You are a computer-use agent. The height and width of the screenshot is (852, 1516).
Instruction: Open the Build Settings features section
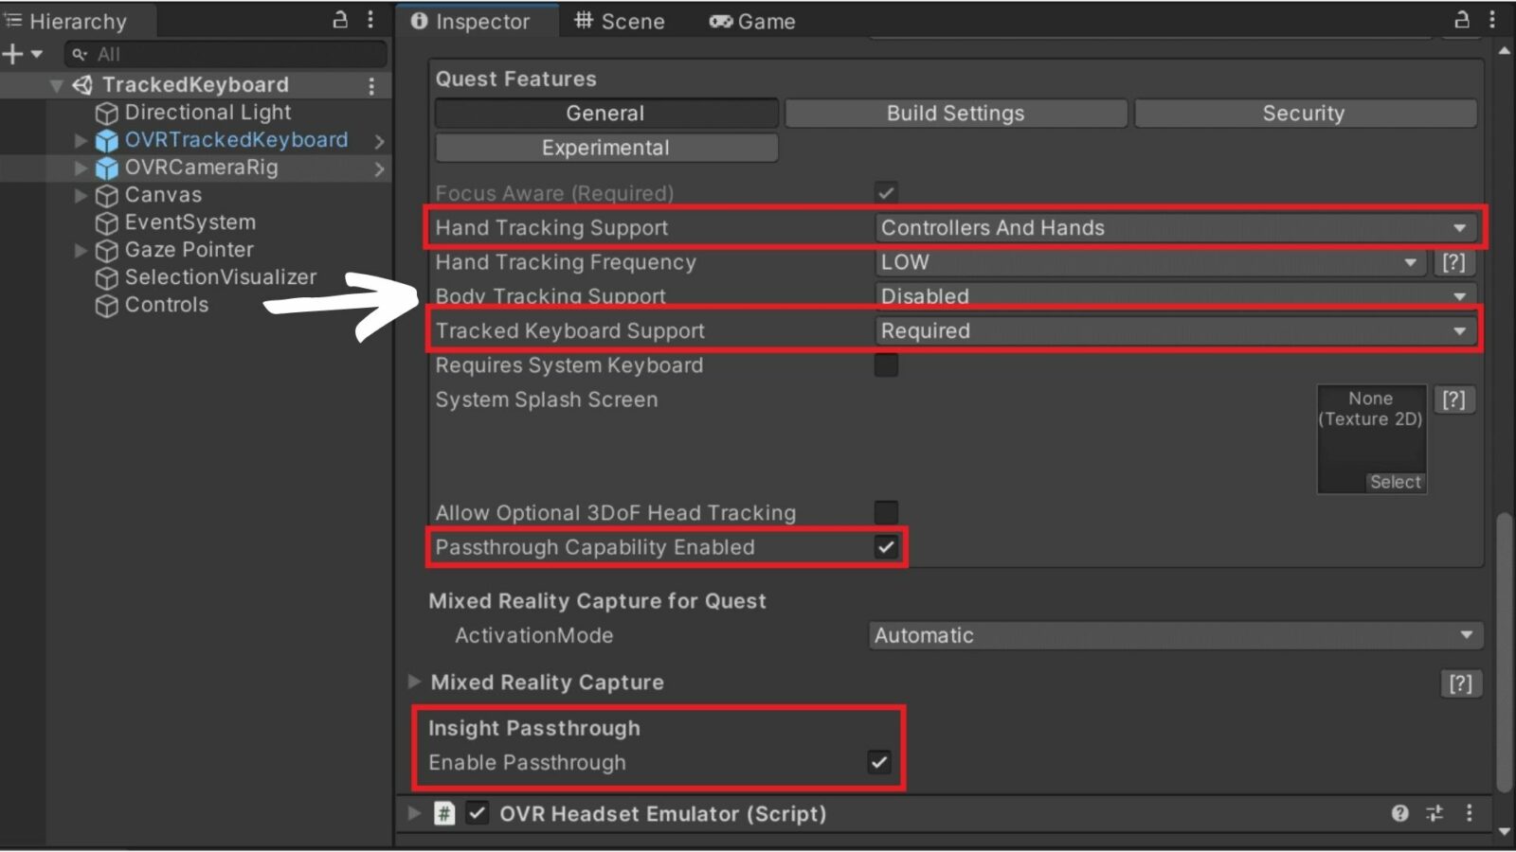click(955, 114)
